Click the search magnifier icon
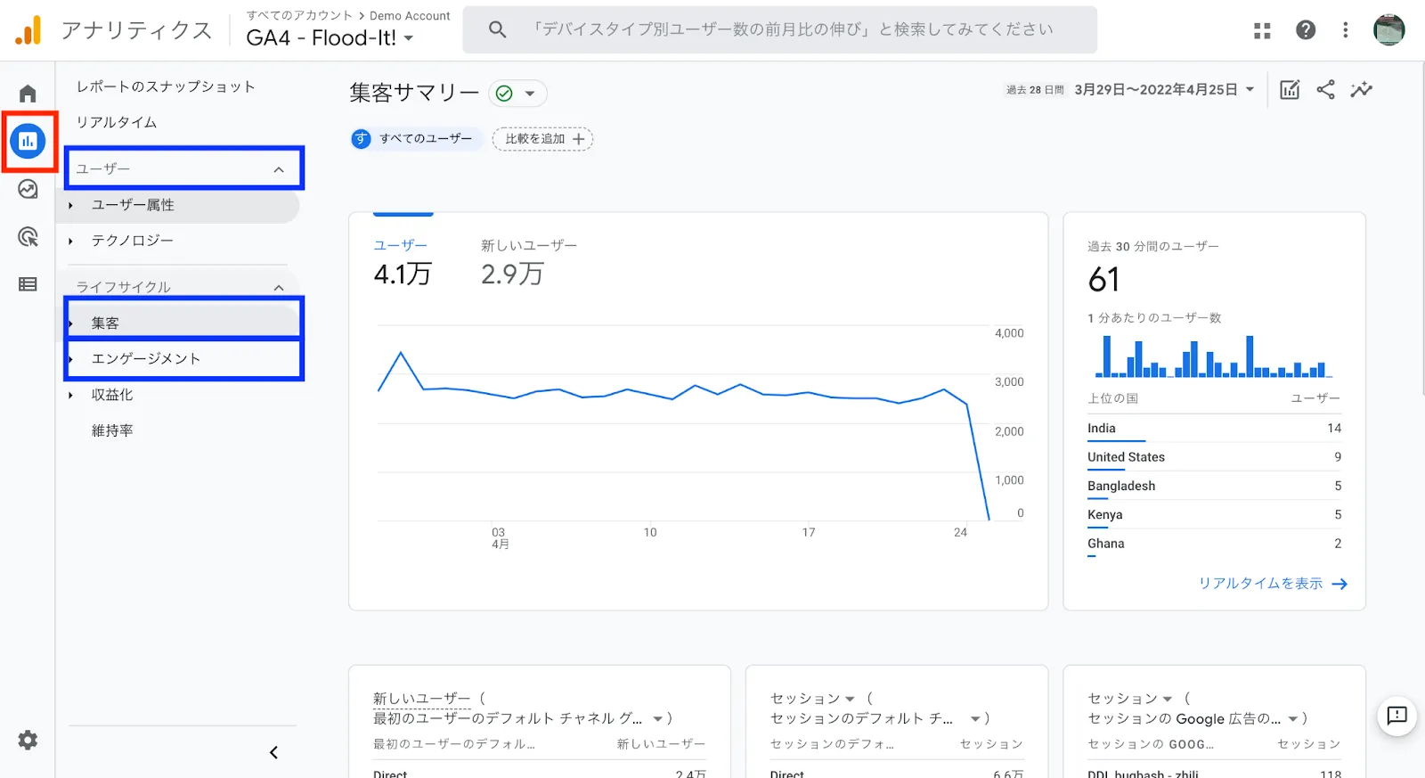Image resolution: width=1425 pixels, height=778 pixels. (x=497, y=29)
